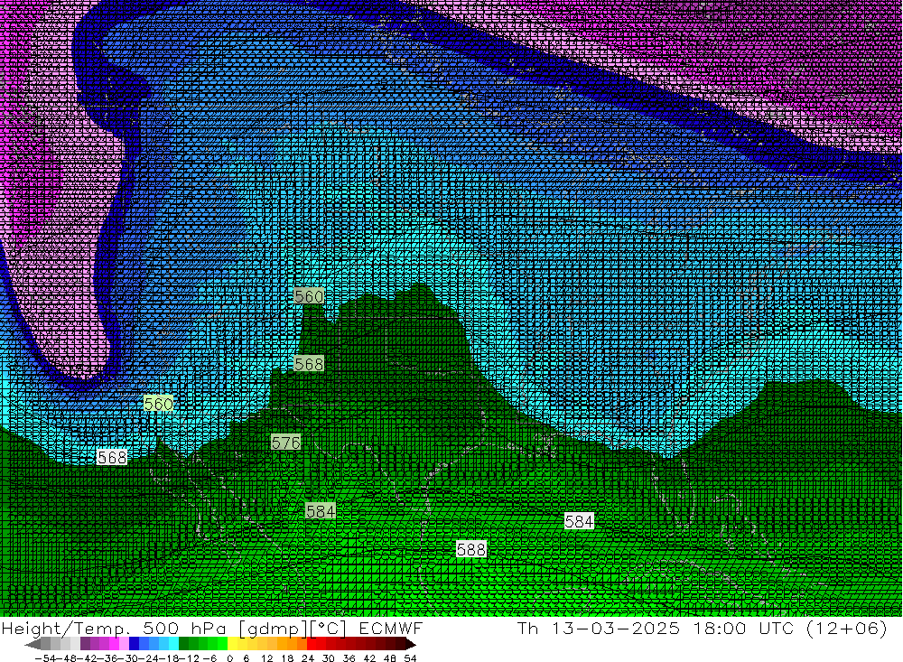Click the dark green swatch in the color legend
Image resolution: width=903 pixels, height=662 pixels.
[183, 644]
